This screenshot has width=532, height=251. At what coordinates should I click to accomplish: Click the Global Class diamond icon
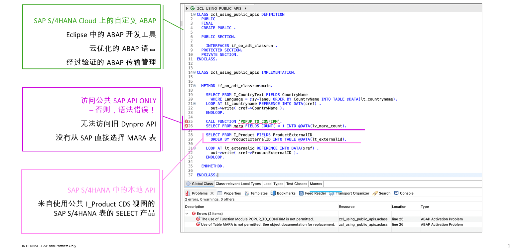pyautogui.click(x=189, y=184)
